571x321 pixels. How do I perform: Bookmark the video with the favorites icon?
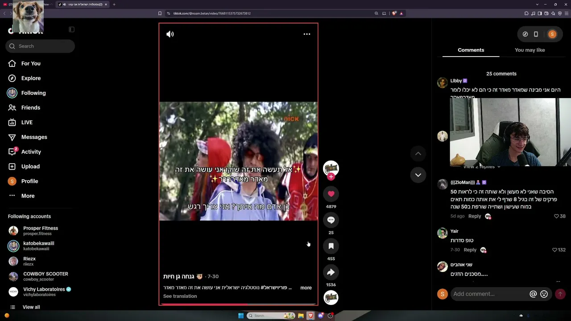click(331, 246)
